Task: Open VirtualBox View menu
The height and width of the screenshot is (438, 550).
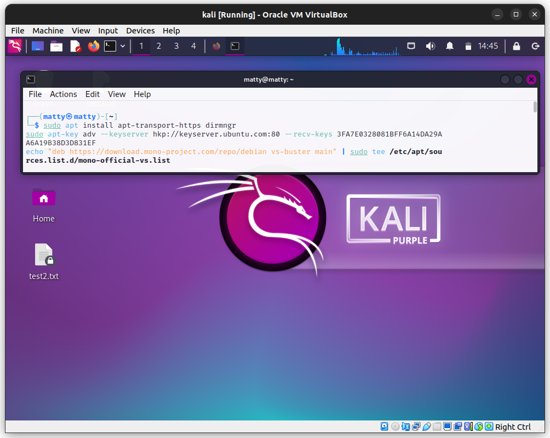Action: [x=81, y=31]
